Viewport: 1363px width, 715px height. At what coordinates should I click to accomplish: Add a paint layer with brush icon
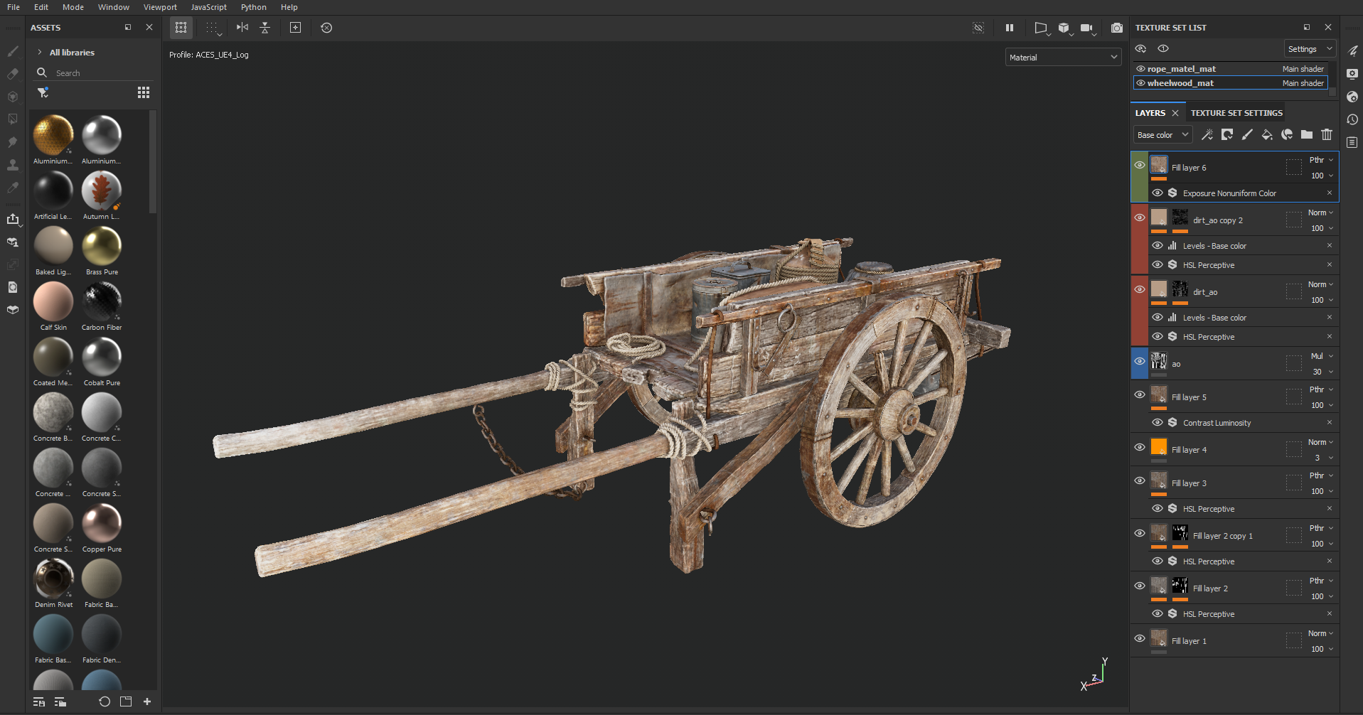[x=1247, y=134]
